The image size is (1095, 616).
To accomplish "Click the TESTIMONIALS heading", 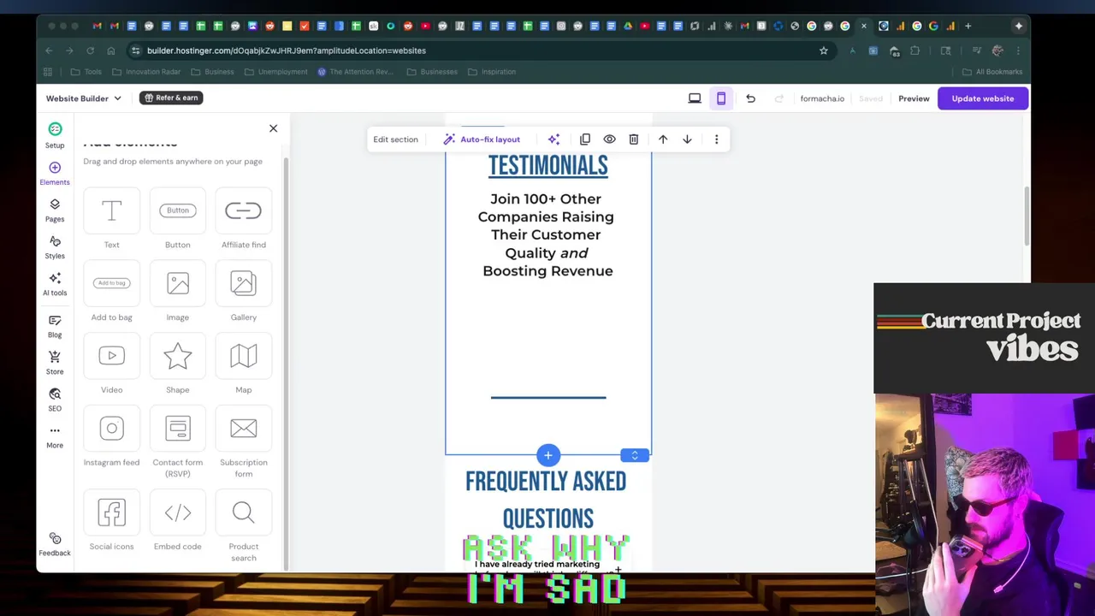I will point(548,166).
